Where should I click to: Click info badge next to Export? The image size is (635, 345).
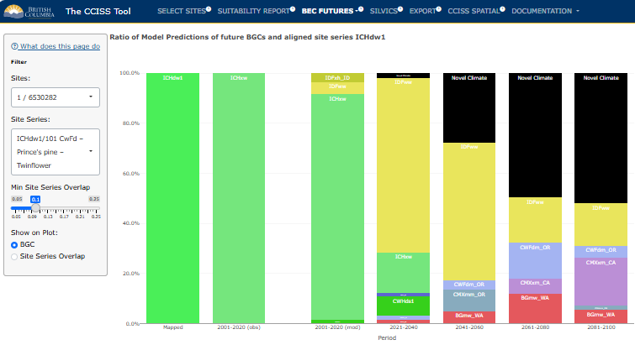[x=438, y=9]
